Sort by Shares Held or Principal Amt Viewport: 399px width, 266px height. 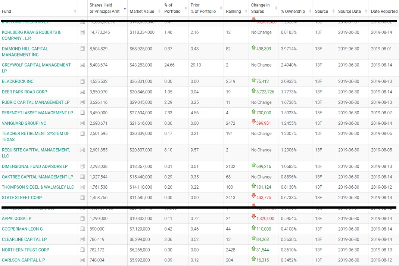click(105, 8)
